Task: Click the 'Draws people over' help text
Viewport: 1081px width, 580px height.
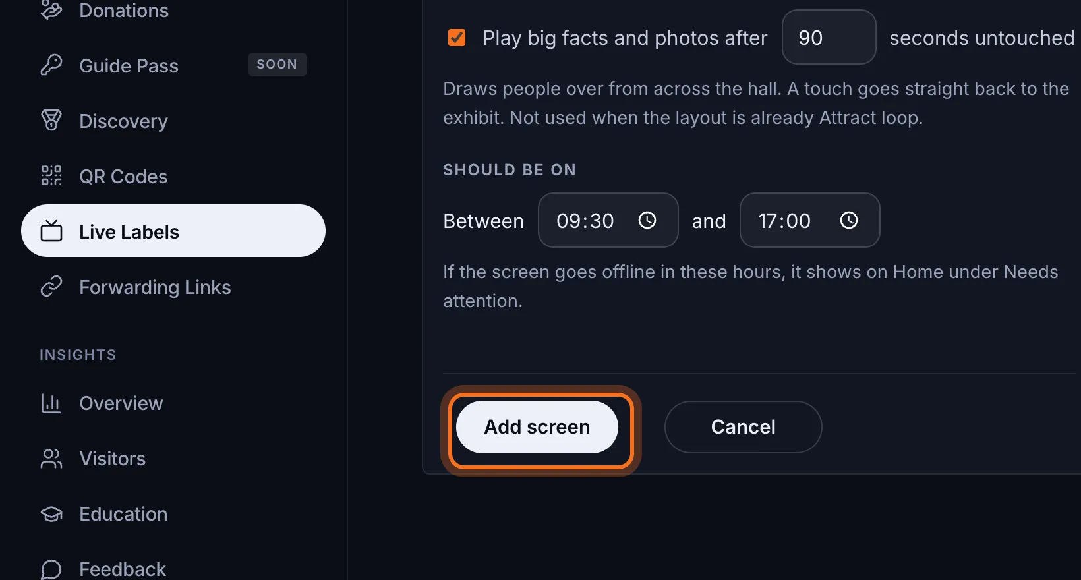Action: click(756, 103)
